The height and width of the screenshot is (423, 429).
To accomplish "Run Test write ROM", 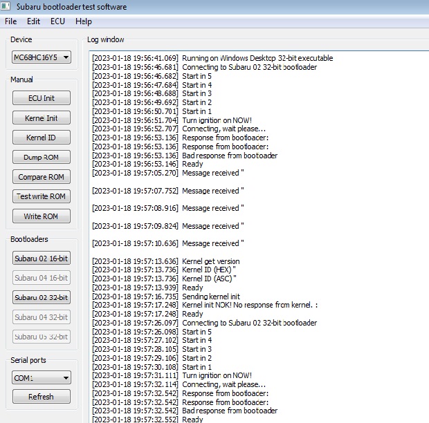I will (42, 196).
